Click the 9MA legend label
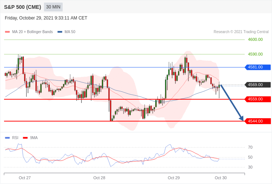Screen dimensions: 272x184 coord(34,138)
